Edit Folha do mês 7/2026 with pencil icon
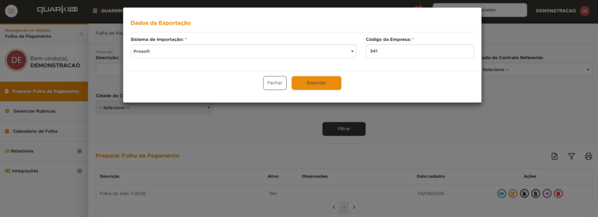 (513, 194)
